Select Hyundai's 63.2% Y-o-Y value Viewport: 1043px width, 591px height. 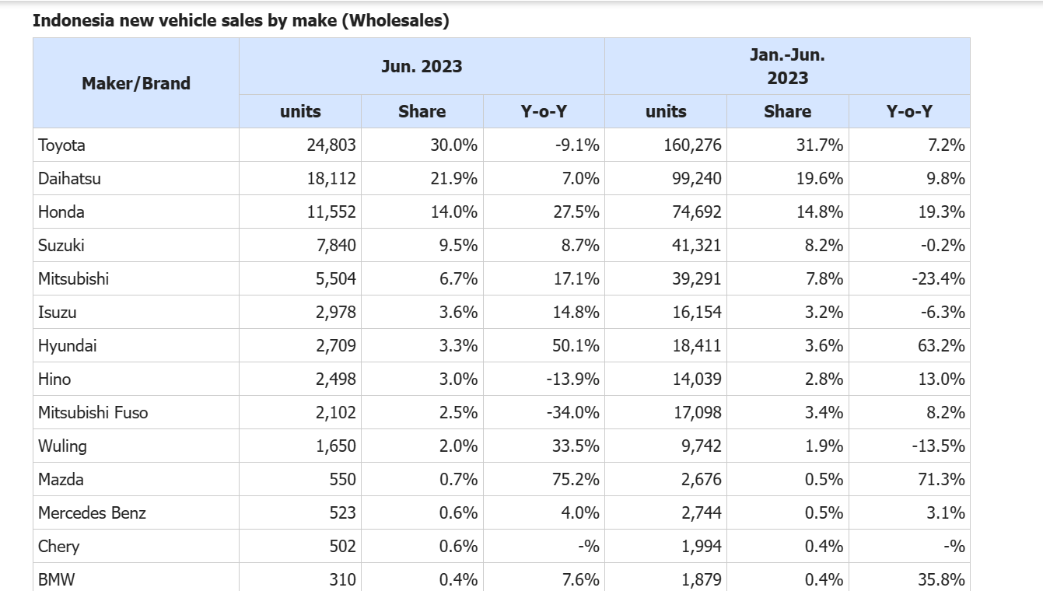[x=941, y=346]
